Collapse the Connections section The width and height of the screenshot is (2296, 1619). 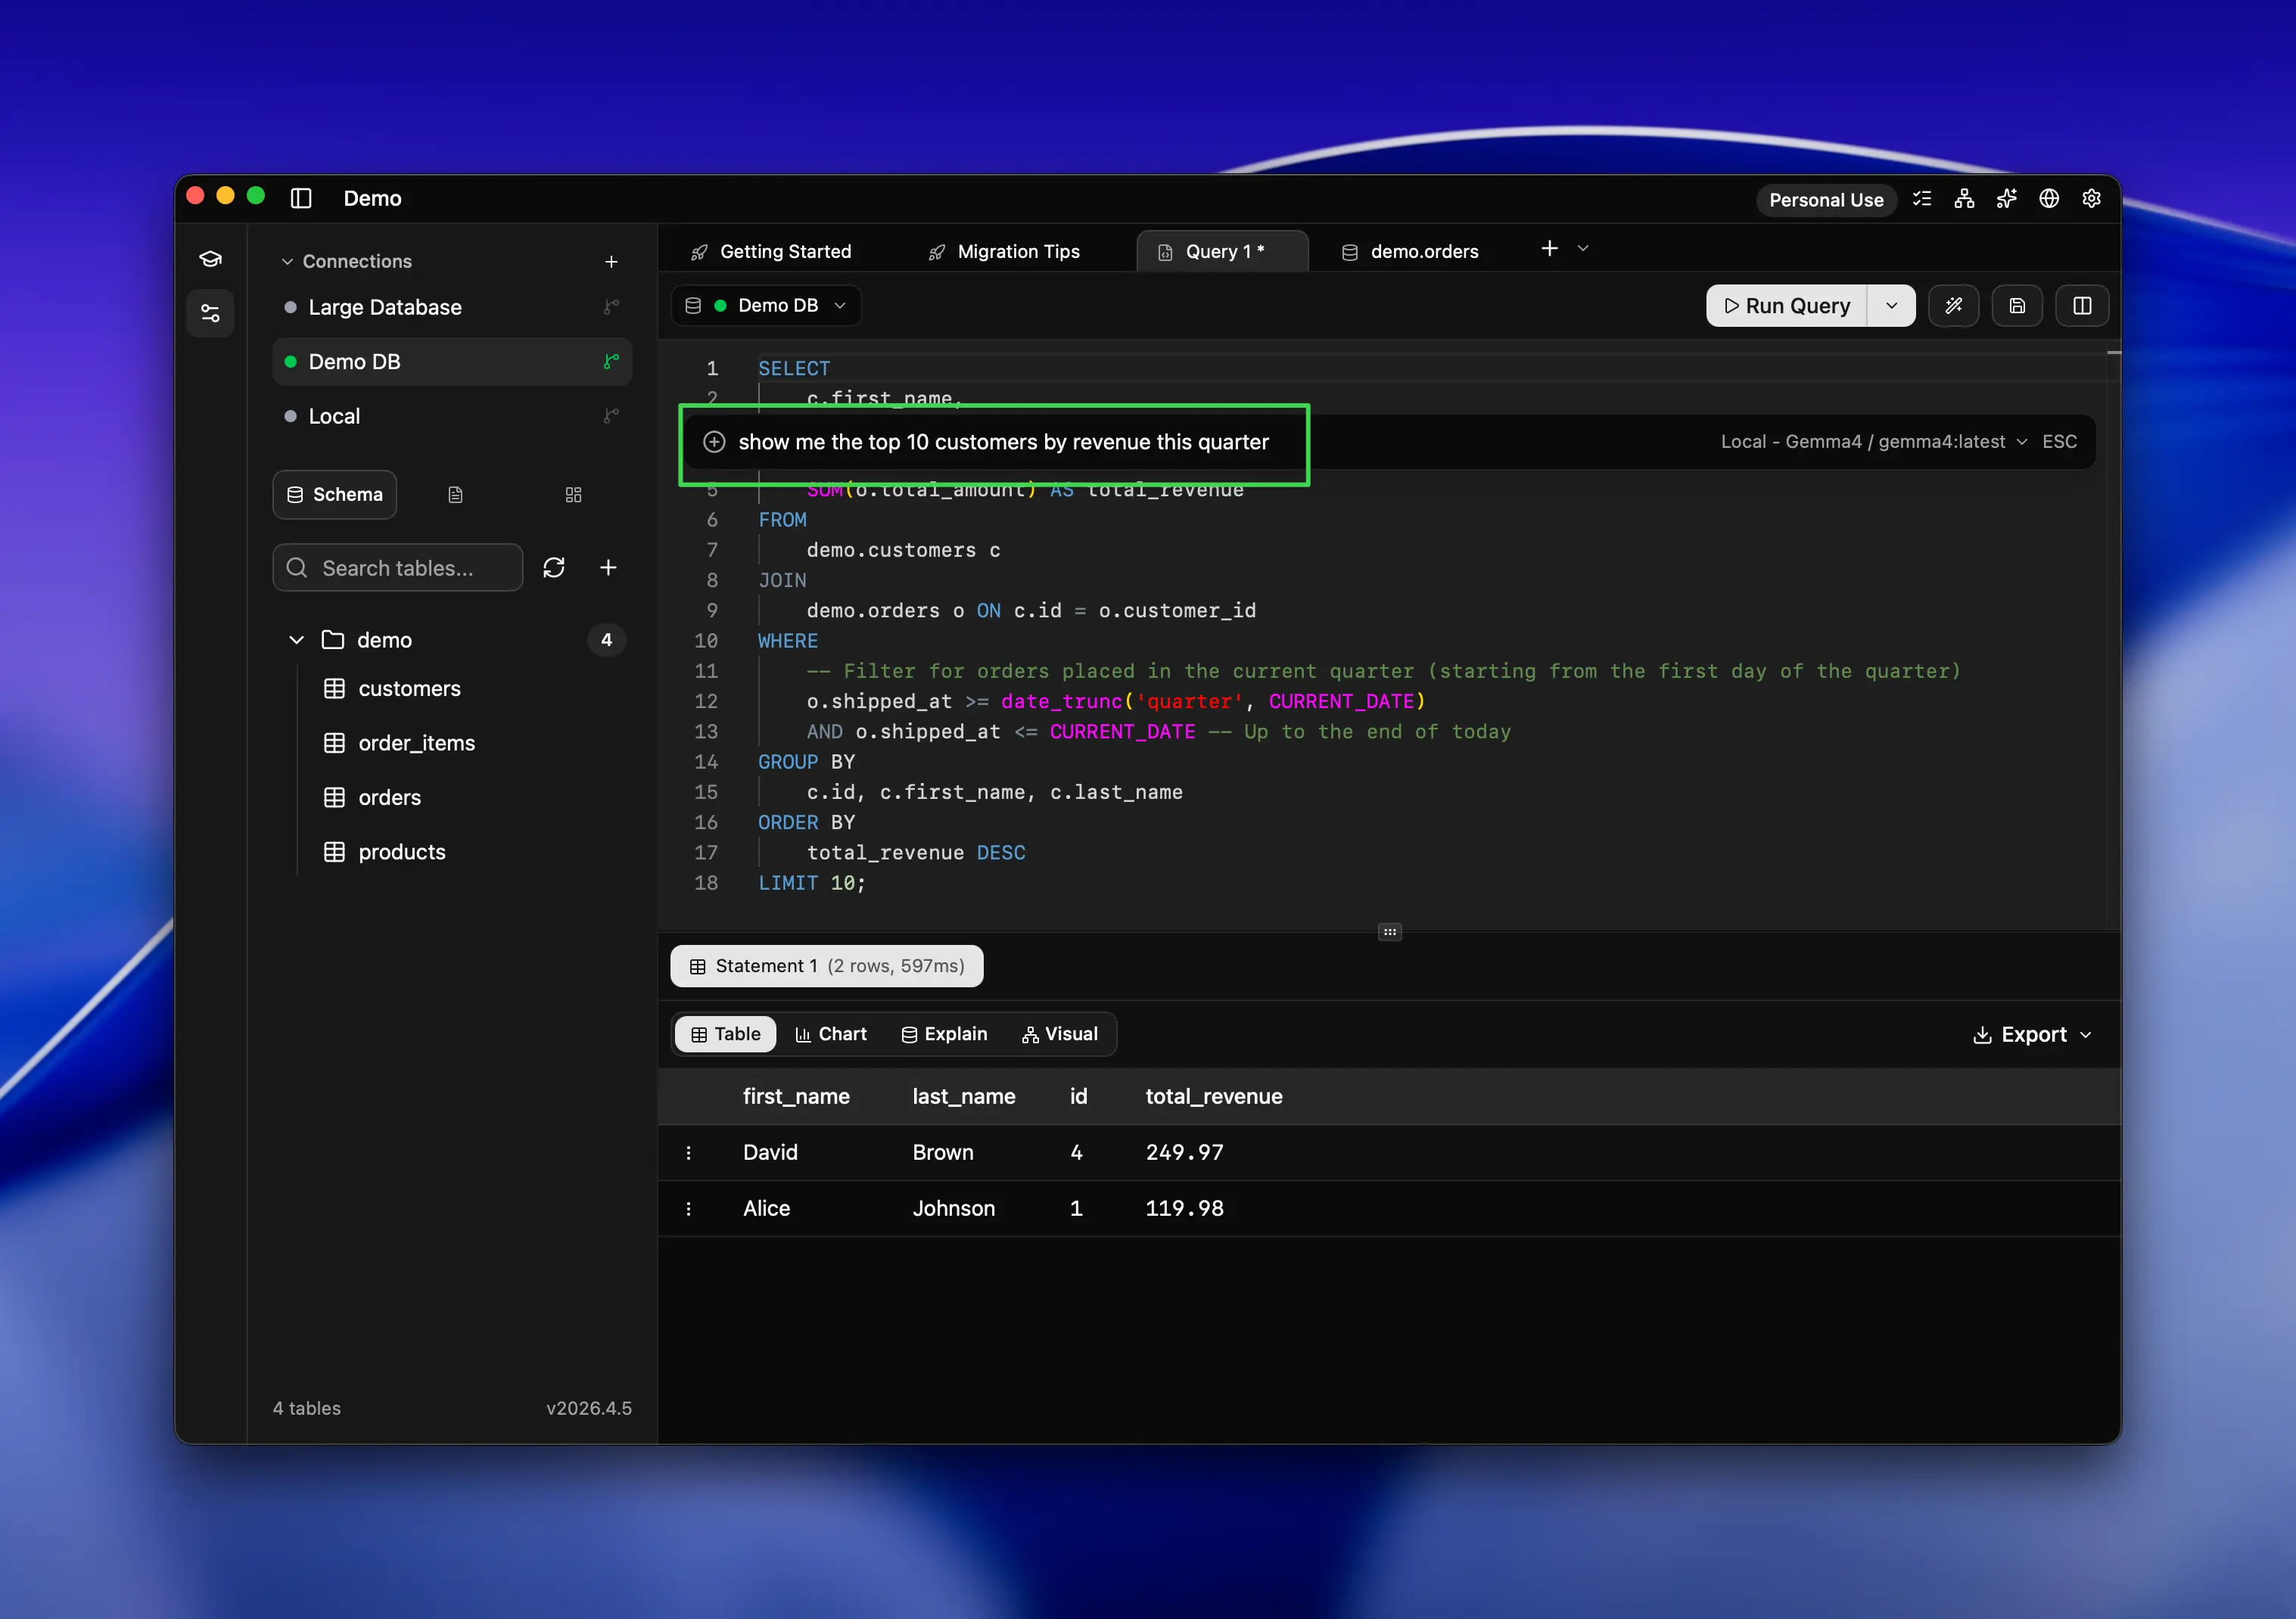pos(288,261)
